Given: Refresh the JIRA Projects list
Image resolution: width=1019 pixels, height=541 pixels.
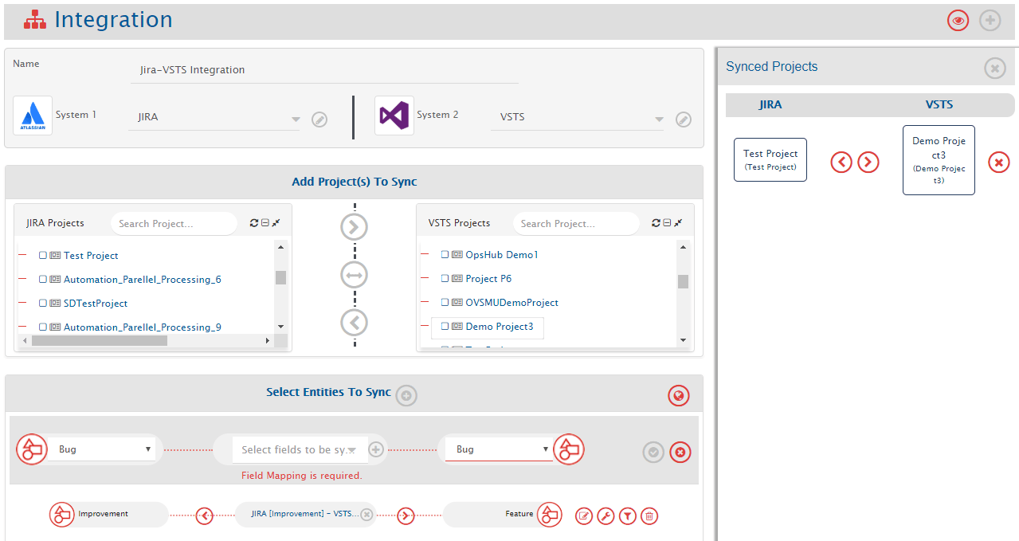Looking at the screenshot, I should tap(254, 223).
